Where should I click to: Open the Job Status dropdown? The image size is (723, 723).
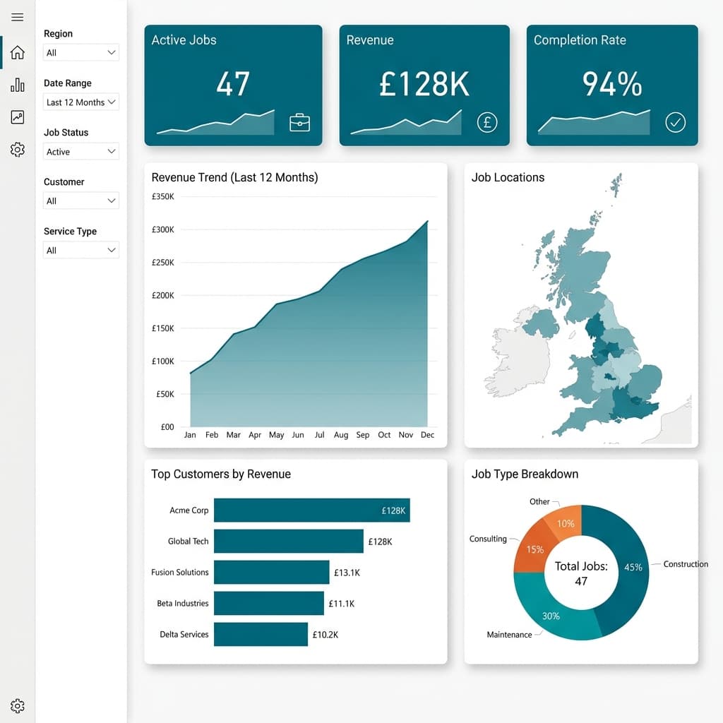click(x=80, y=151)
